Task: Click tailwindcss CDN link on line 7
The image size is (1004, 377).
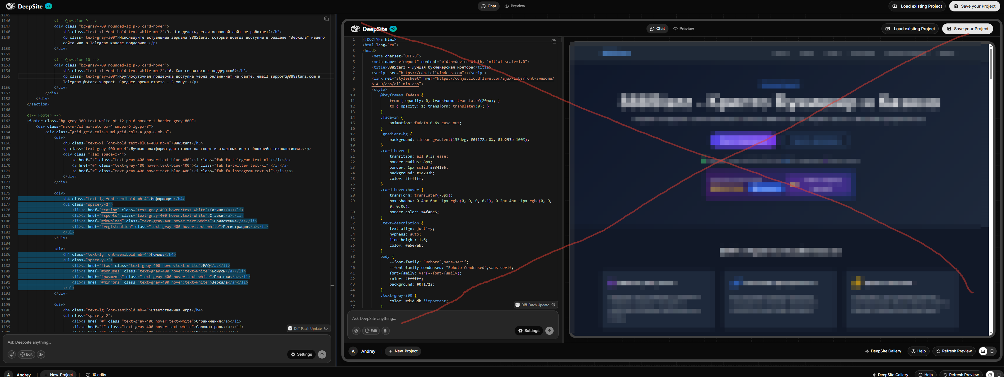Action: click(x=431, y=73)
